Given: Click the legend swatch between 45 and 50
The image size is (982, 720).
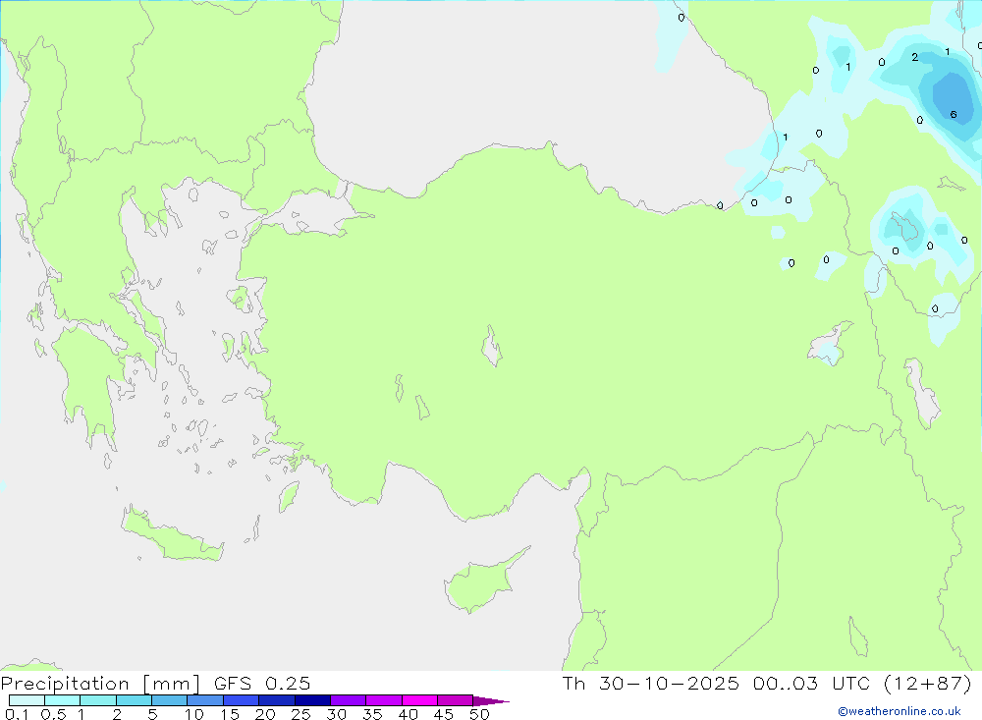Looking at the screenshot, I should 456,700.
